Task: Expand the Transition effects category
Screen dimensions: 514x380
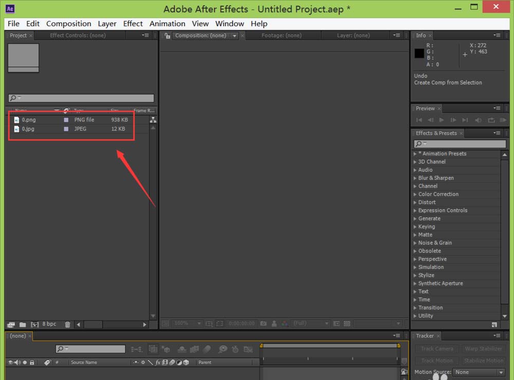Action: pos(415,308)
